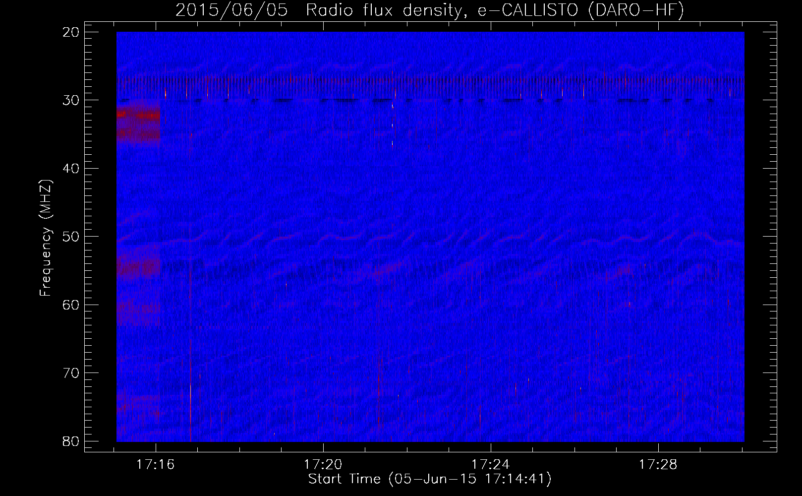802x496 pixels.
Task: Click the '17:24' time tick label
Action: pos(491,465)
